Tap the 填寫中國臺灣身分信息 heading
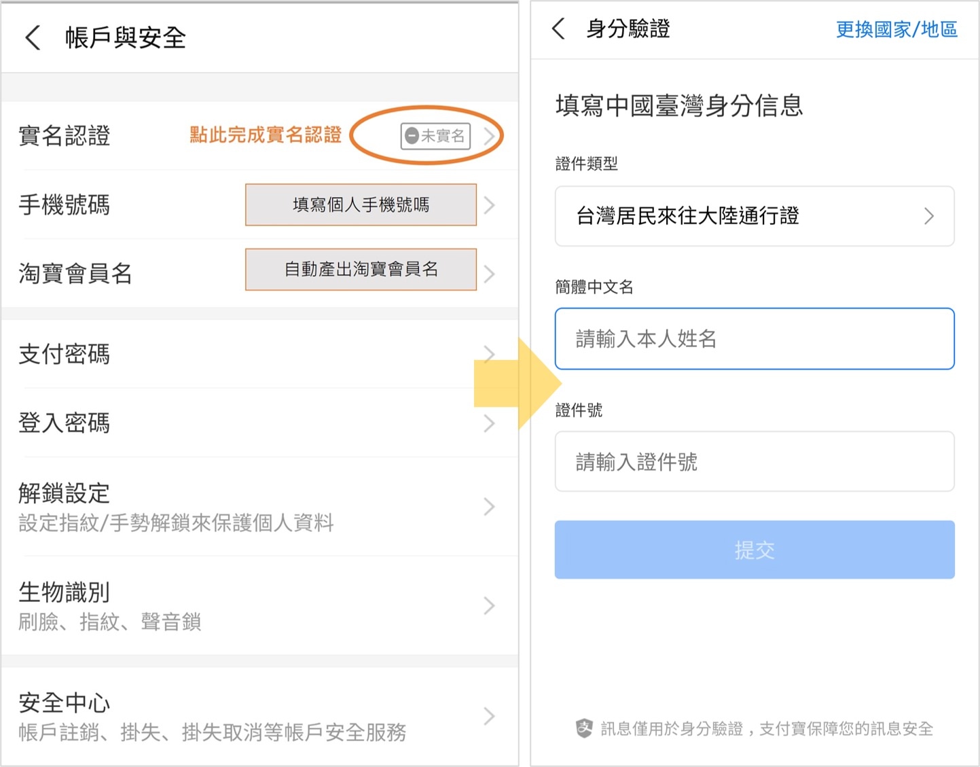Screen dimensions: 980x767 pyautogui.click(x=679, y=105)
